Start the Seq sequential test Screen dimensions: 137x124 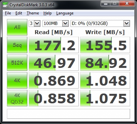coord(17,45)
